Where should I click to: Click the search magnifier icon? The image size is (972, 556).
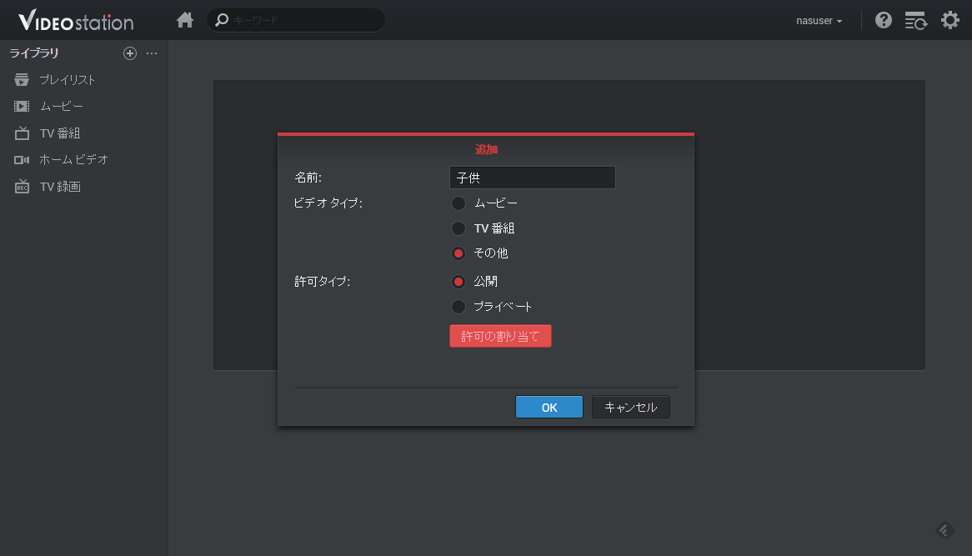221,21
